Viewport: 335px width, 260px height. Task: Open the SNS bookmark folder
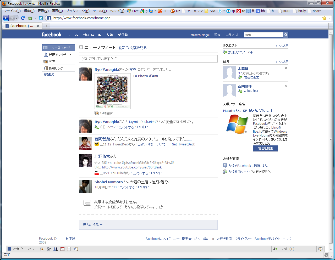pyautogui.click(x=211, y=11)
